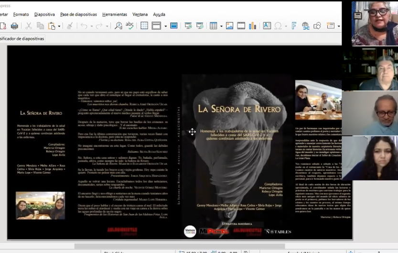The width and height of the screenshot is (398, 253).
Task: Select the Clasificador de diapositivas tab
Action: [x=22, y=39]
